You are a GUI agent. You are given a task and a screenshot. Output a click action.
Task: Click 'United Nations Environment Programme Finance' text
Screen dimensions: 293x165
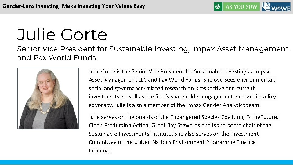(195, 142)
